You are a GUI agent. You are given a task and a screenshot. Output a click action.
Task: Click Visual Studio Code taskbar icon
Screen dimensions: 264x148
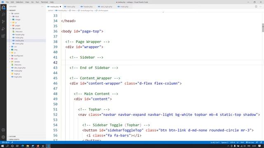coord(48,146)
